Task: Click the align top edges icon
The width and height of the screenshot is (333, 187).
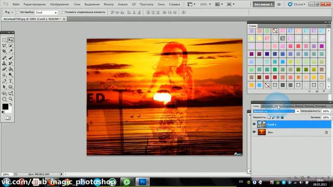Action: (112, 12)
